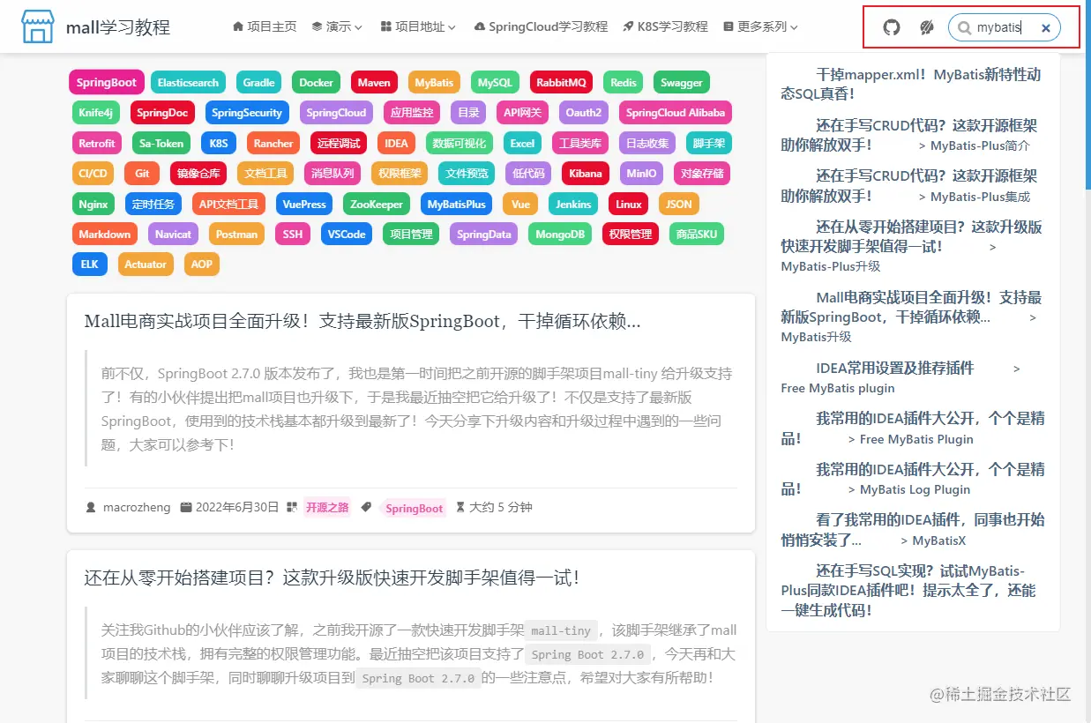
Task: Open article 还在从零开始搭建项目 title
Action: pyautogui.click(x=333, y=578)
